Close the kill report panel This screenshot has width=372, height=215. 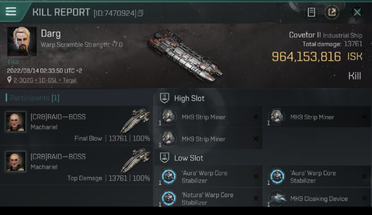pyautogui.click(x=357, y=12)
